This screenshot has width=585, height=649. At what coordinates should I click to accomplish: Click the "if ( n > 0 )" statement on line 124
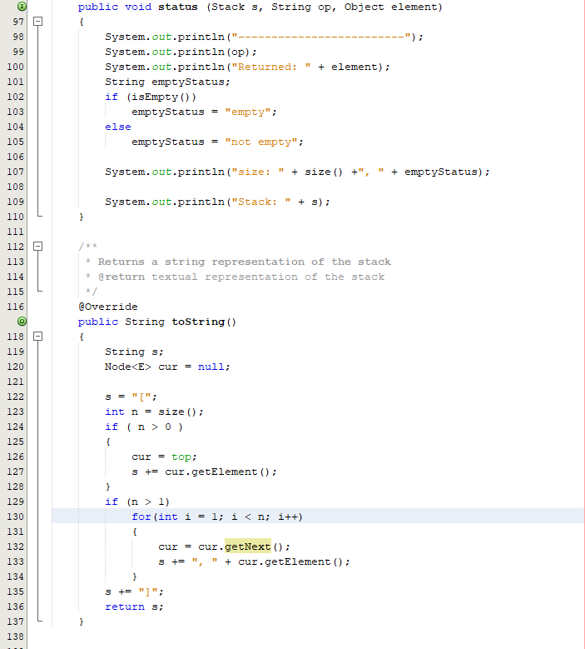pyautogui.click(x=144, y=427)
